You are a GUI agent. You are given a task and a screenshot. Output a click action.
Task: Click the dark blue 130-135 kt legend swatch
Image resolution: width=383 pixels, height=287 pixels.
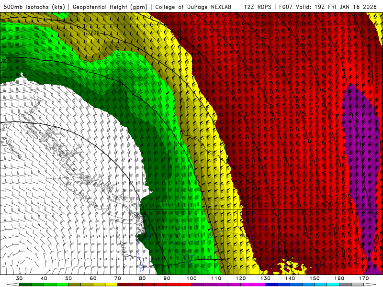pos(271,284)
